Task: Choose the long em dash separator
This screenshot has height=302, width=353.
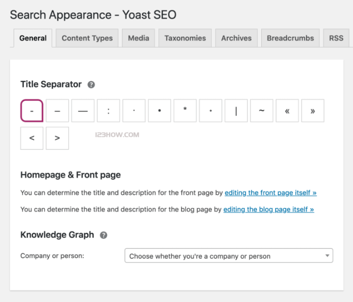Action: coord(83,111)
